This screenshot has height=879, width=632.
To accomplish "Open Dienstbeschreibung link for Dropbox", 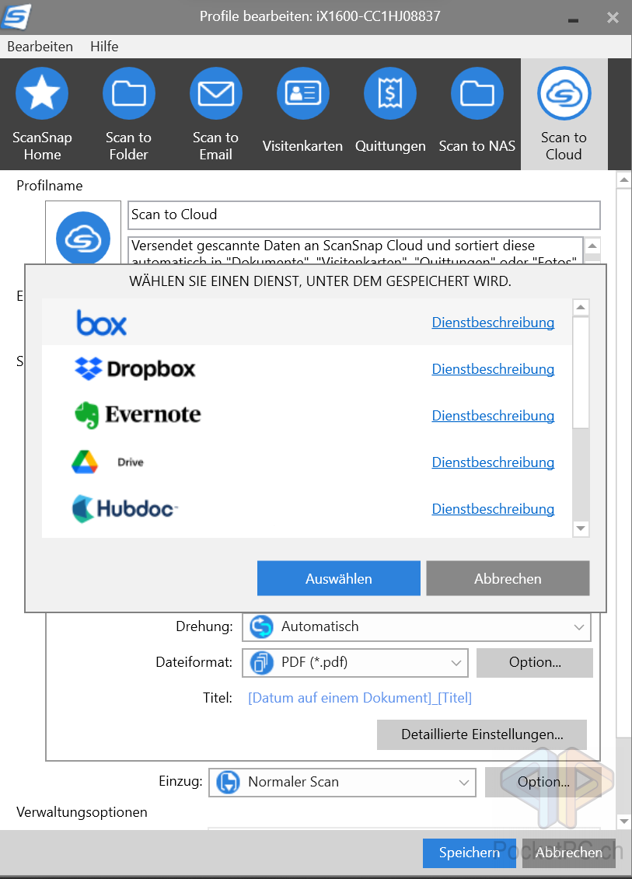I will pos(493,369).
